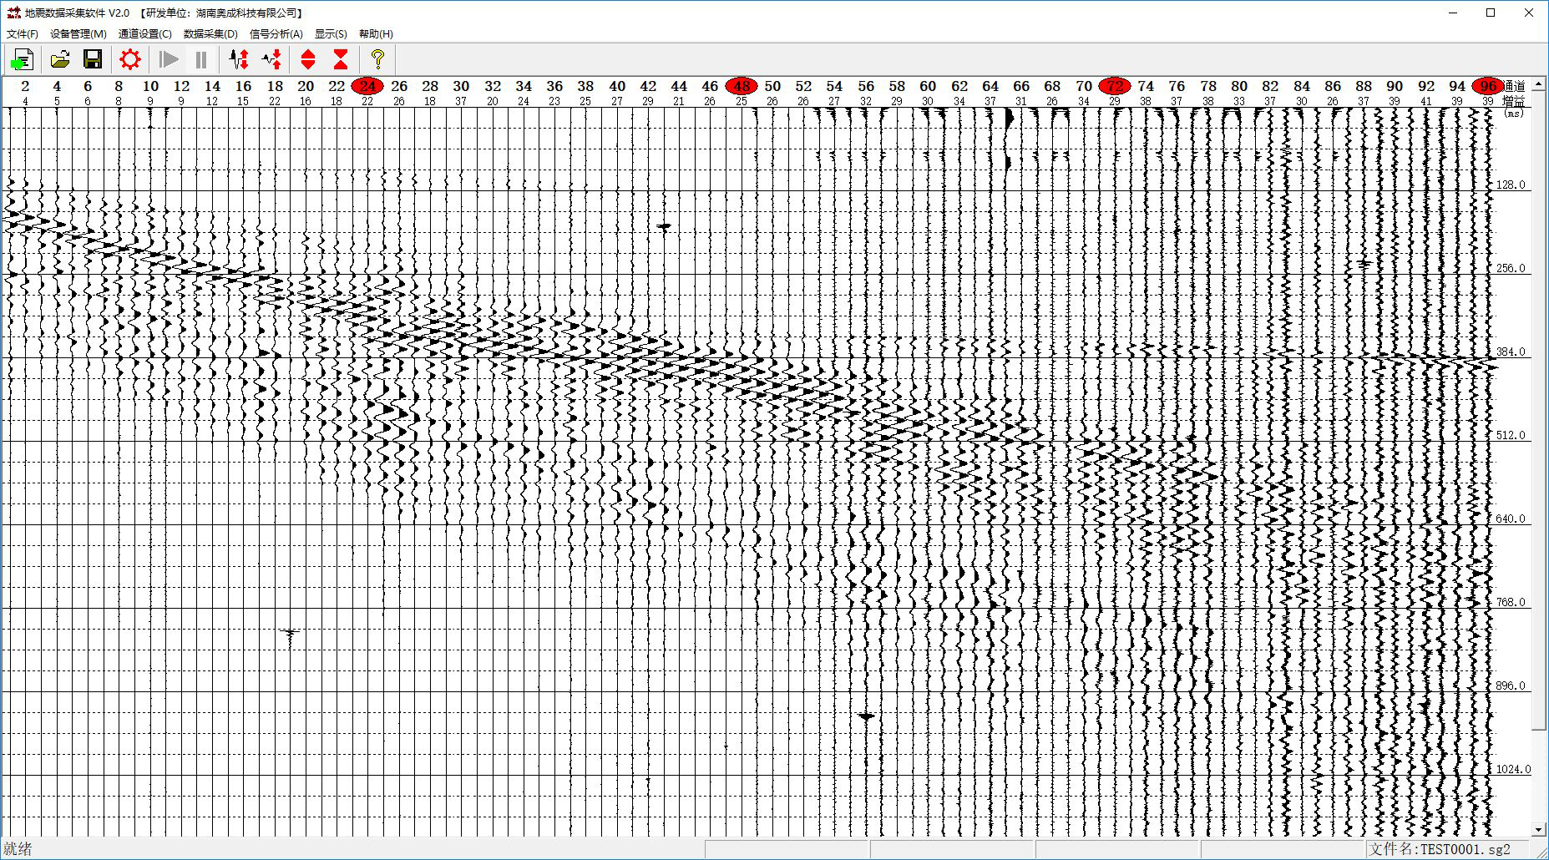Expand the 数据采集(D) menu
This screenshot has width=1549, height=860.
coord(210,34)
